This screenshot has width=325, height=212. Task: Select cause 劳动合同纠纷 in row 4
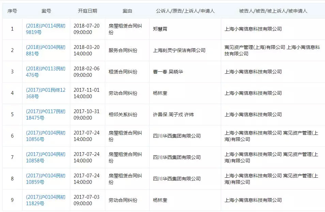[x=123, y=93]
